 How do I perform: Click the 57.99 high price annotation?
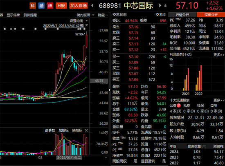(x=80, y=34)
